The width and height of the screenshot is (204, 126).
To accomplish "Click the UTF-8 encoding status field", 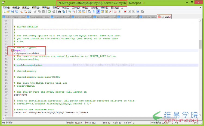I will pos(175,123).
